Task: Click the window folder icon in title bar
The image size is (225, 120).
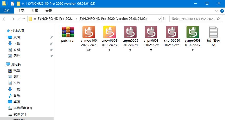Action: tap(4, 3)
